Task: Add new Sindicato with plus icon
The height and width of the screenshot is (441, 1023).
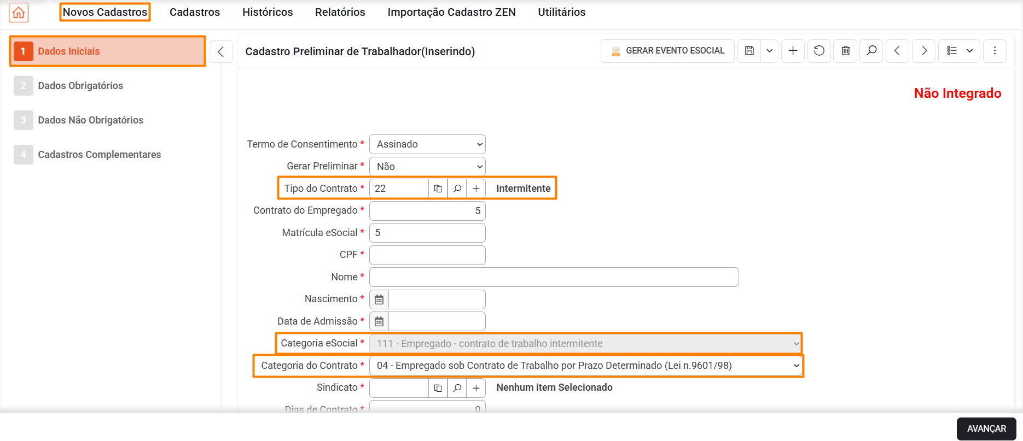Action: pos(476,388)
